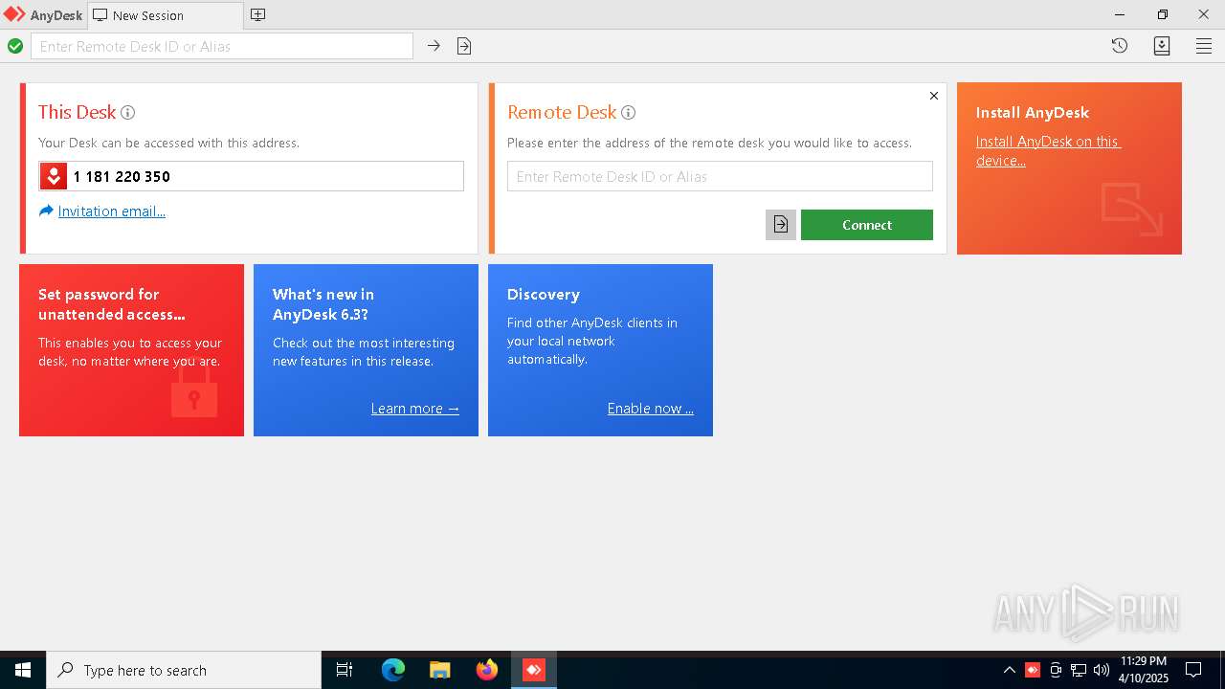Viewport: 1225px width, 689px height.
Task: Click the green connection status check icon
Action: click(x=15, y=46)
